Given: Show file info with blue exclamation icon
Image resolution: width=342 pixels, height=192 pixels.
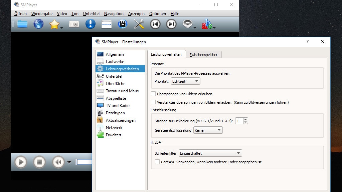Looking at the screenshot, I should tap(90, 24).
